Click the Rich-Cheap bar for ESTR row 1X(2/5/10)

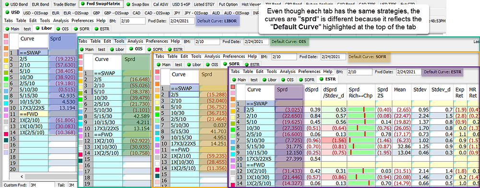click(x=361, y=183)
